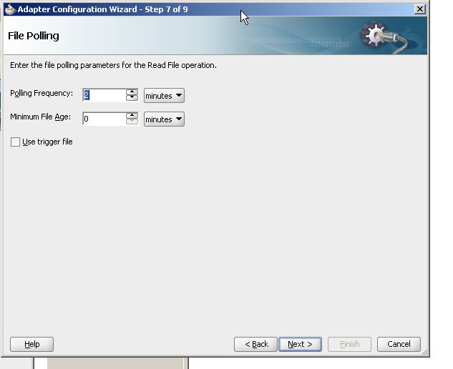Decrease Minimum File Age with down arrow

click(132, 122)
